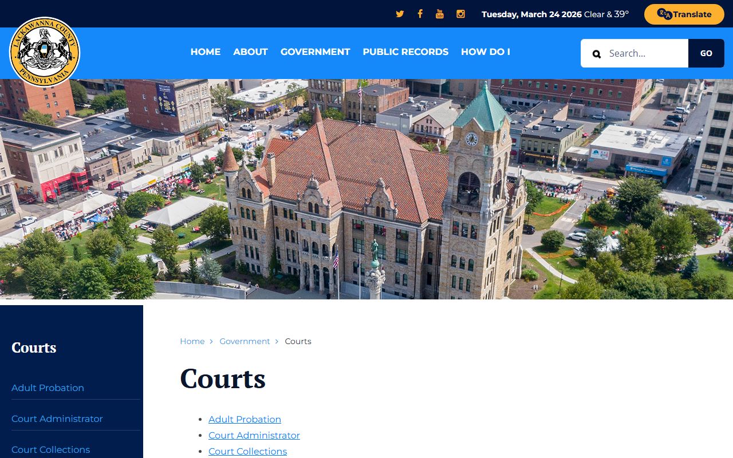
Task: Open the HOW DO I menu item
Action: (486, 52)
